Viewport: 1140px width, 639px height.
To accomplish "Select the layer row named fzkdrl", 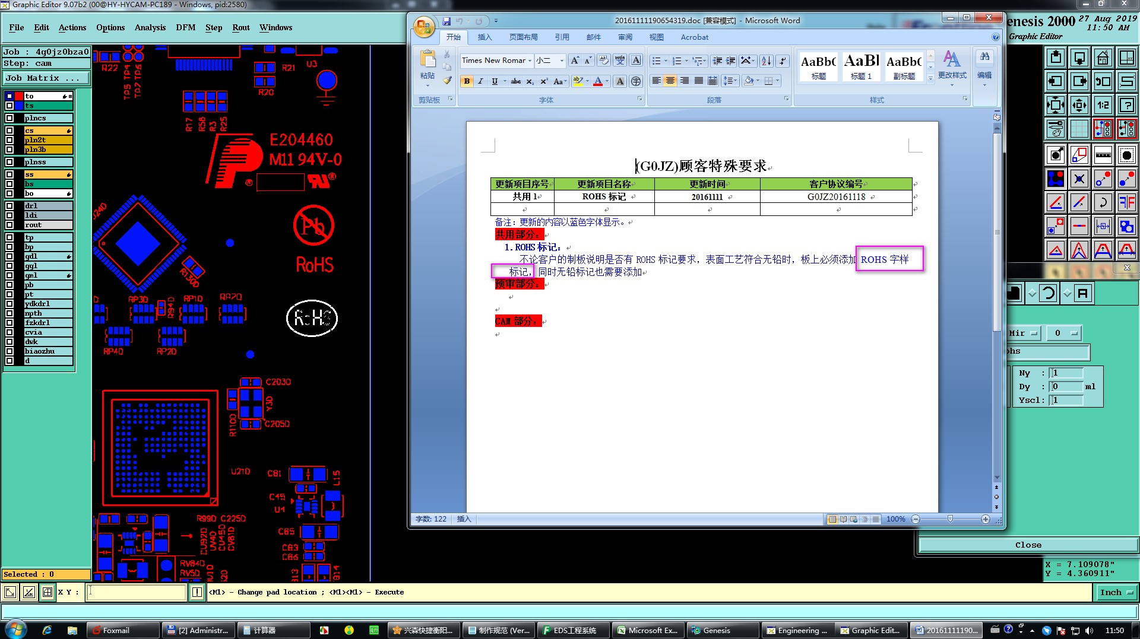I will tap(47, 323).
